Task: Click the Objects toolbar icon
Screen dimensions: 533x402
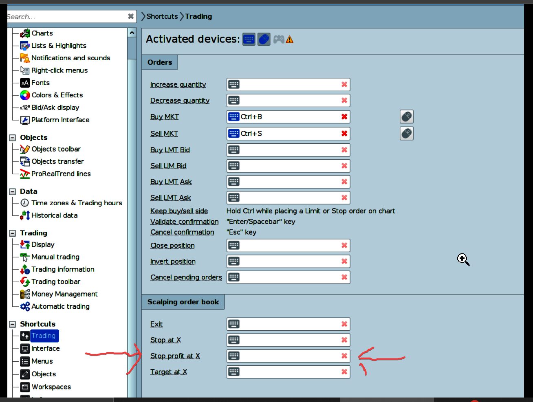Action: pyautogui.click(x=25, y=149)
